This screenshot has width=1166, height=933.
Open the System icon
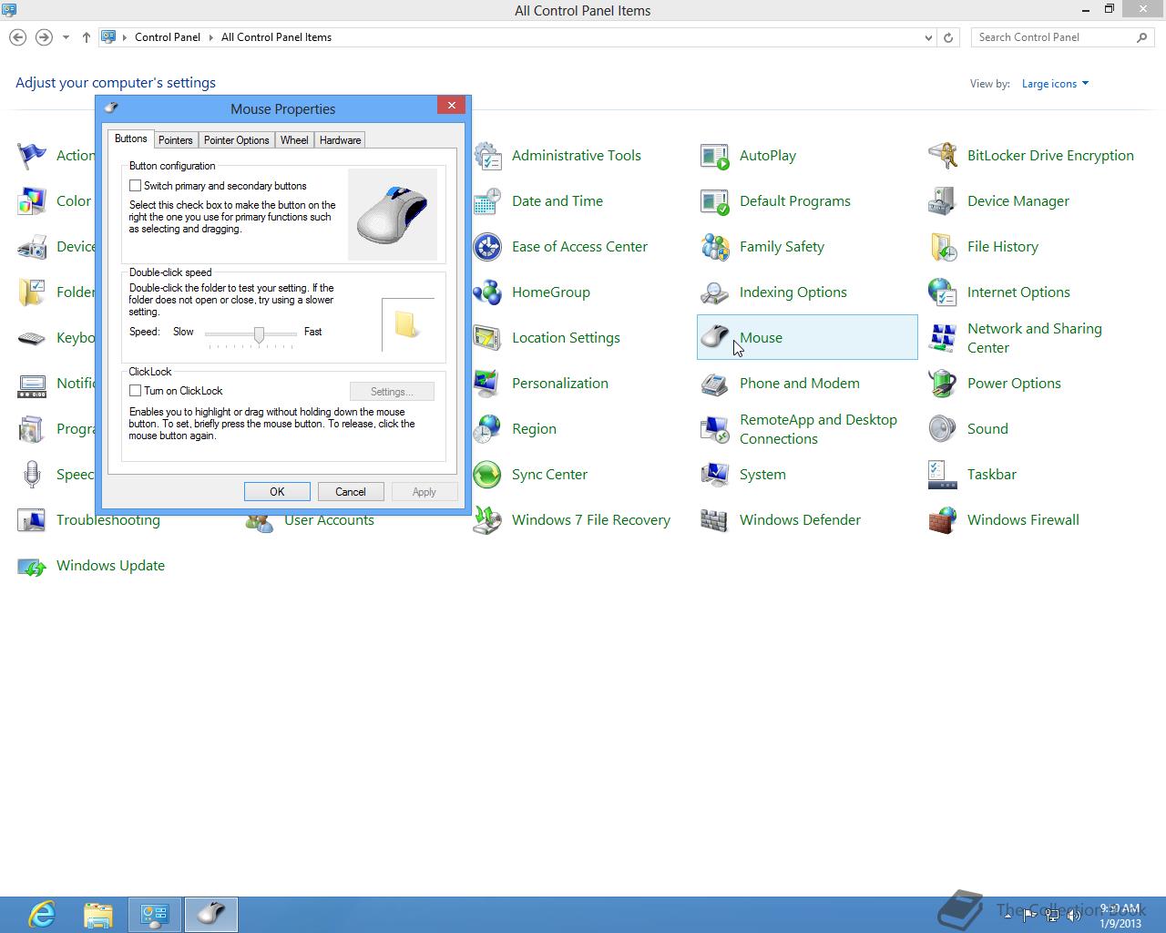point(715,475)
